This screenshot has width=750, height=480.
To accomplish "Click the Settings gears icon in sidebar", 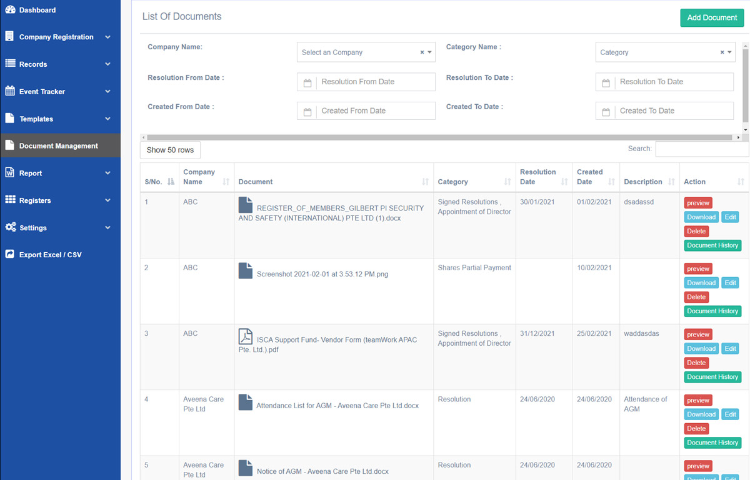I will (10, 227).
